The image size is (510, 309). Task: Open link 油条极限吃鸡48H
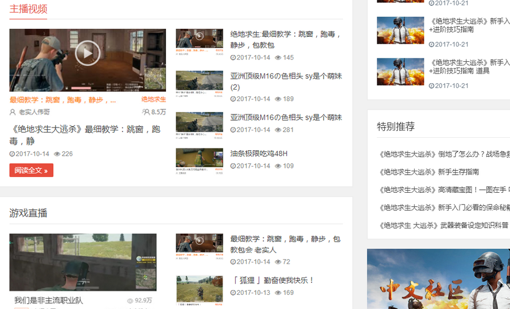(259, 154)
